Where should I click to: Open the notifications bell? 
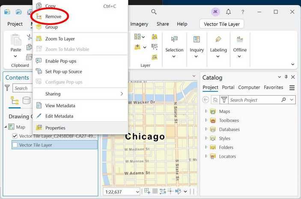(228, 12)
